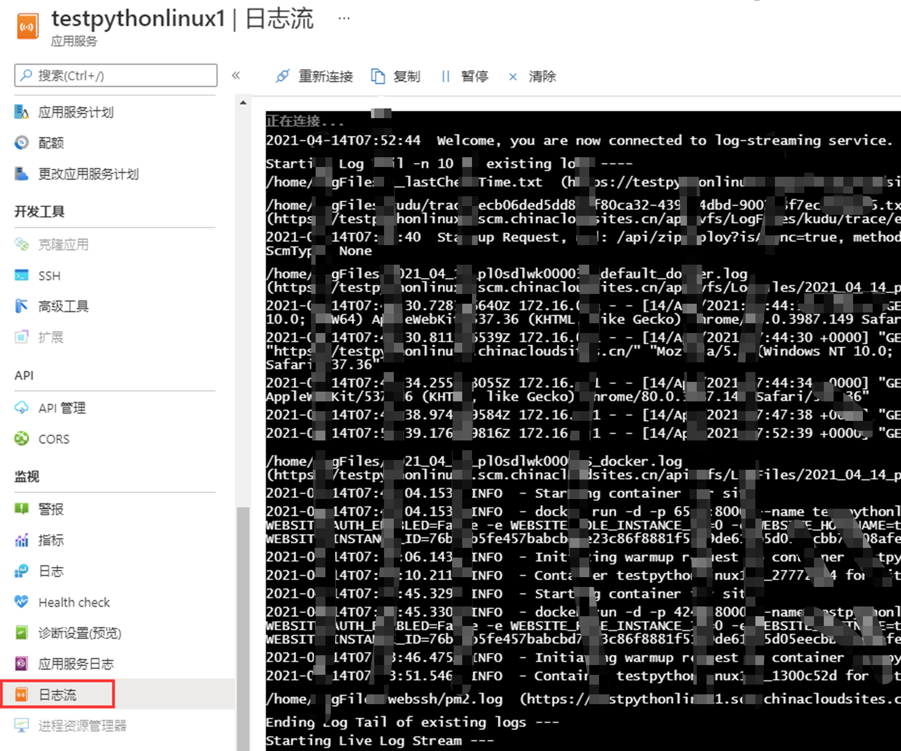This screenshot has height=751, width=901.
Task: Collapse the sidebar with double-chevron arrow
Action: point(236,75)
